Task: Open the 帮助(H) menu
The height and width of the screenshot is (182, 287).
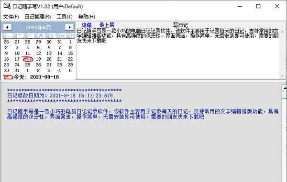Action: tap(87, 17)
